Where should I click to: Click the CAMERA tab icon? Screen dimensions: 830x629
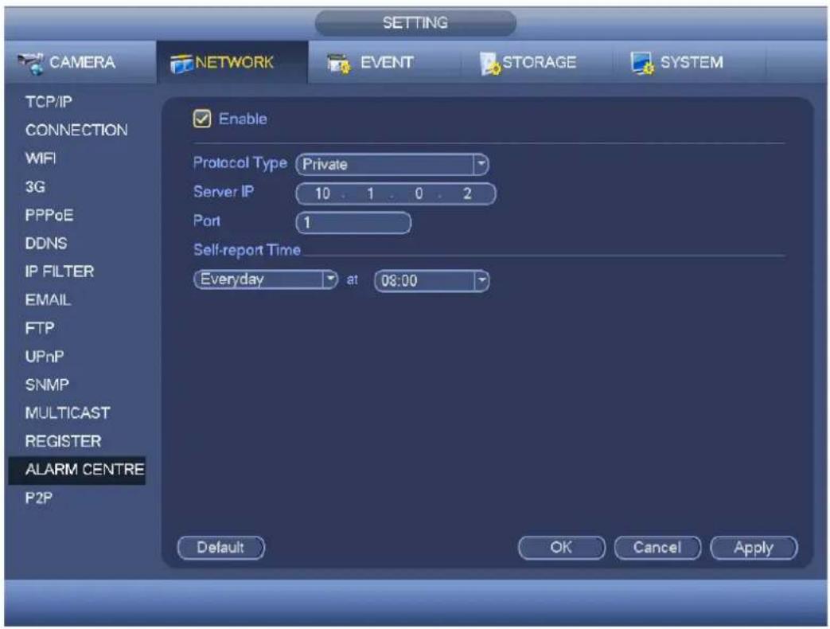tap(31, 63)
